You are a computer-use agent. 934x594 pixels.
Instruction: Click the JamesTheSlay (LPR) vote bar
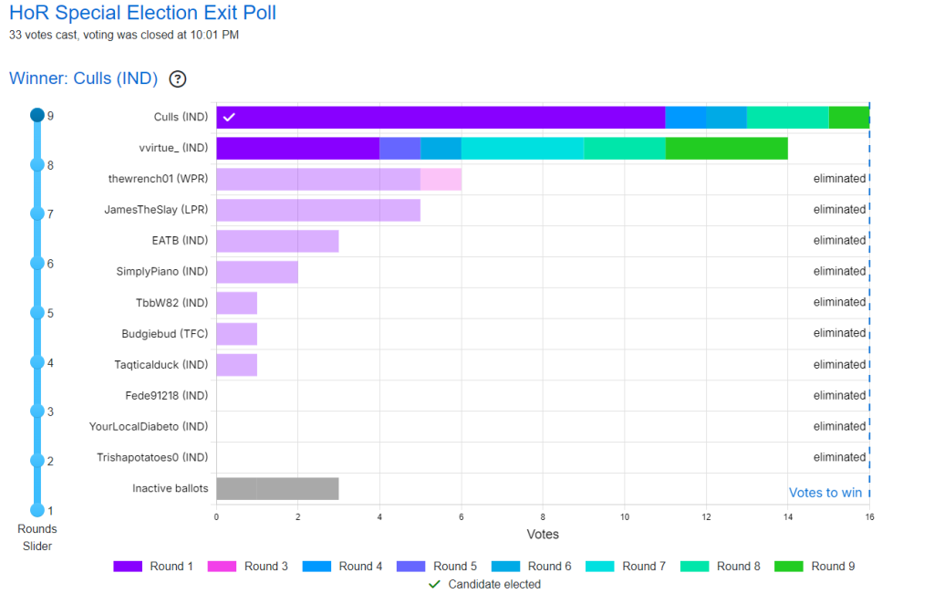[x=318, y=210]
